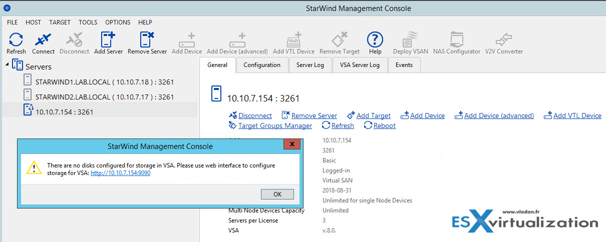Open the FILE menu
Screen dimensions: 606x242
click(13, 22)
